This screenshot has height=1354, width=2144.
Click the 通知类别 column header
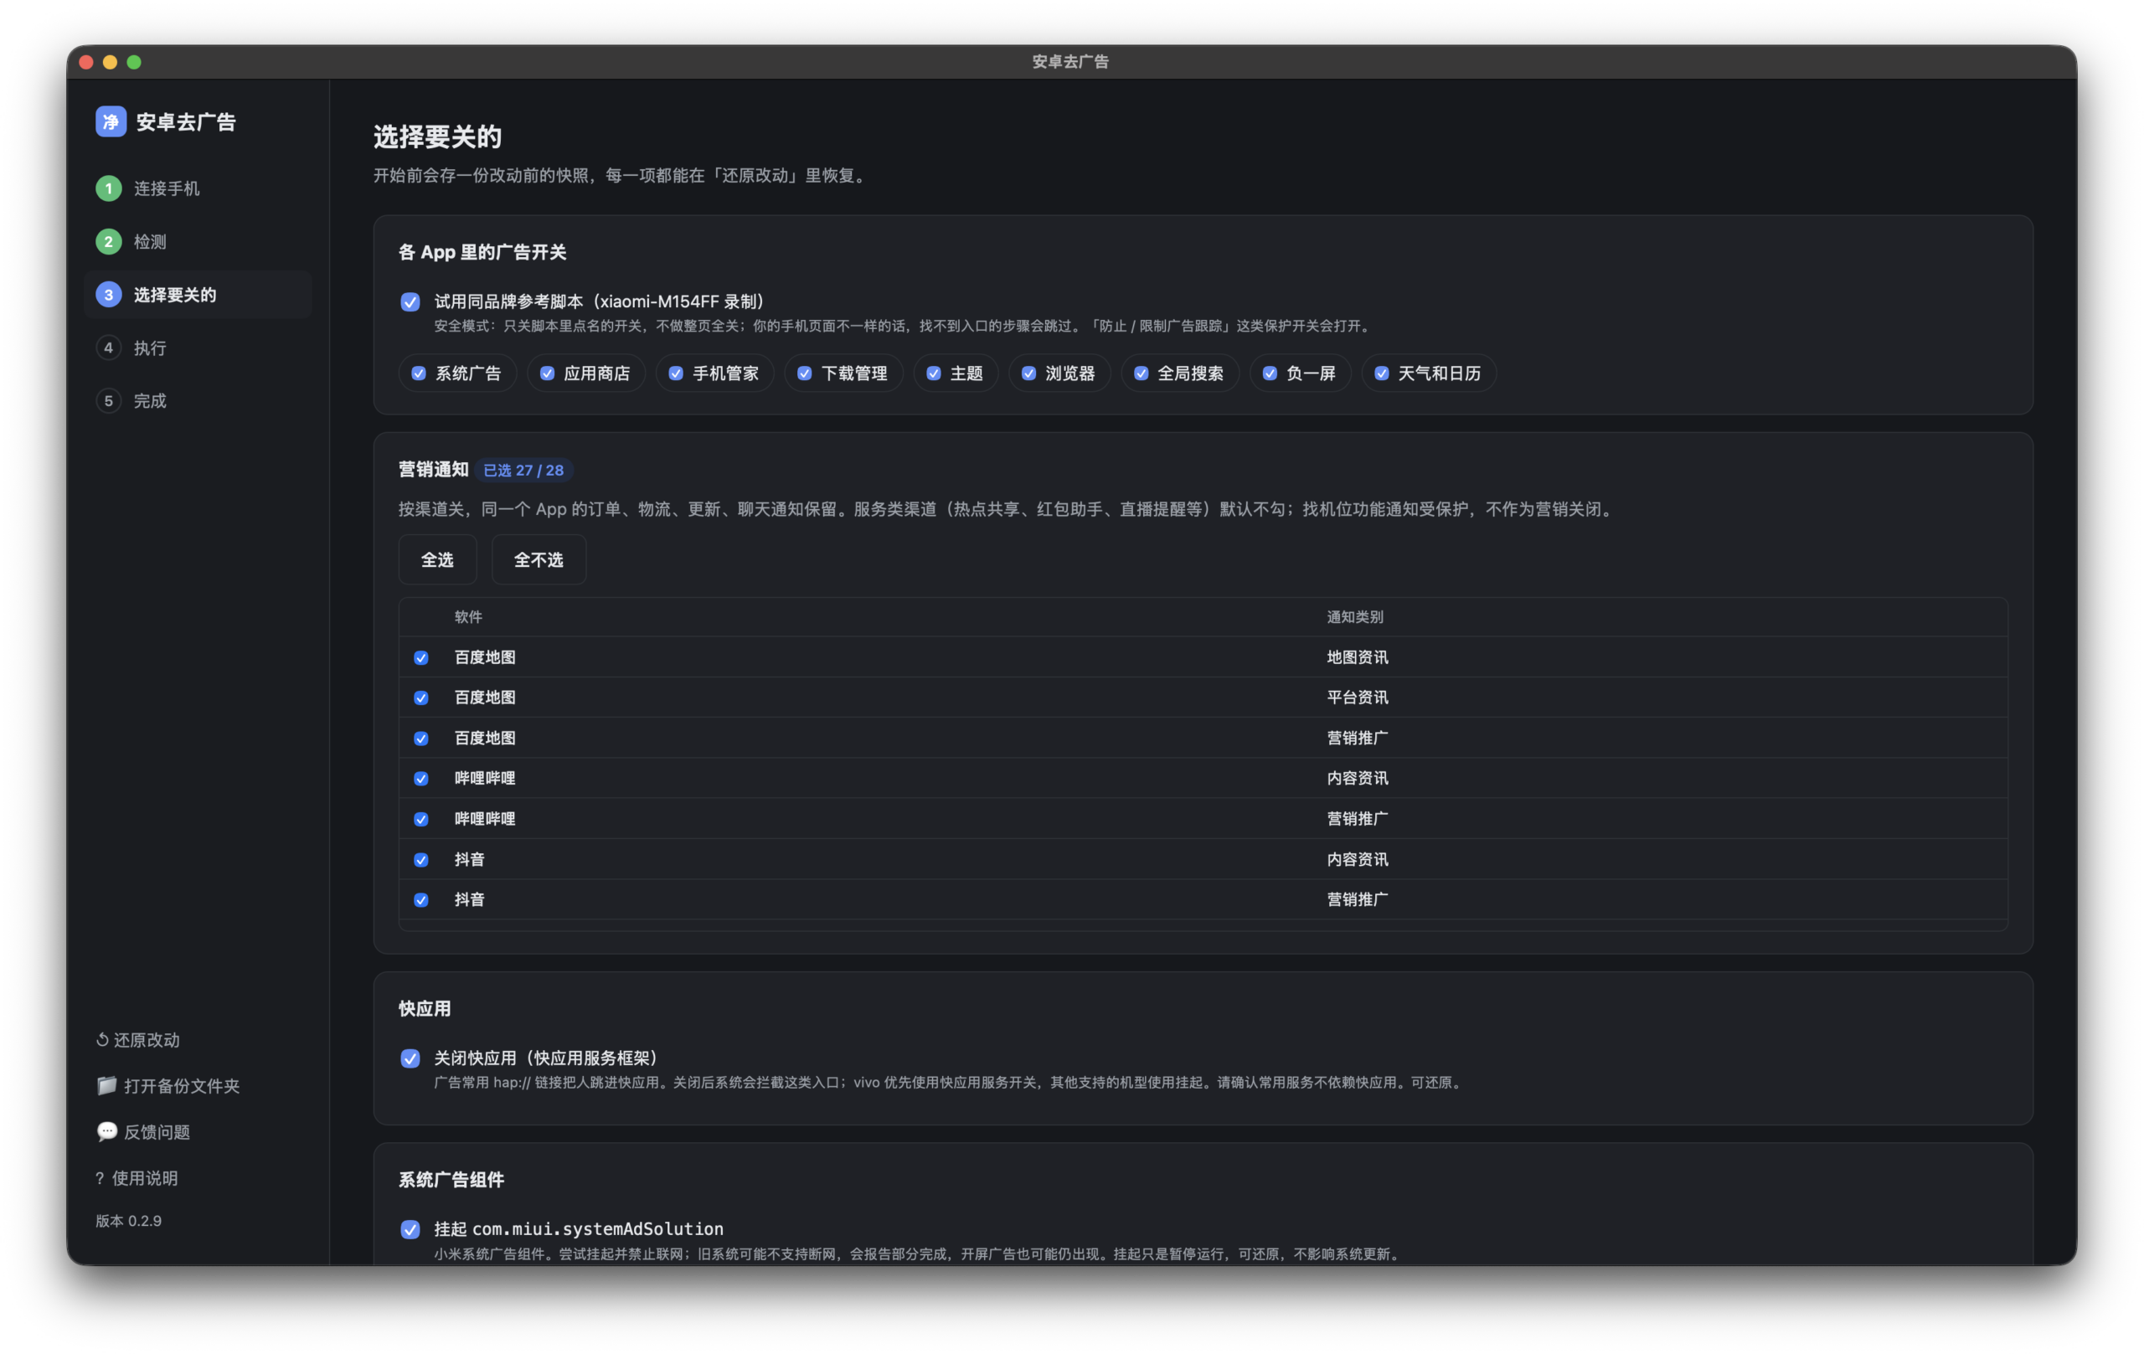pyautogui.click(x=1355, y=617)
